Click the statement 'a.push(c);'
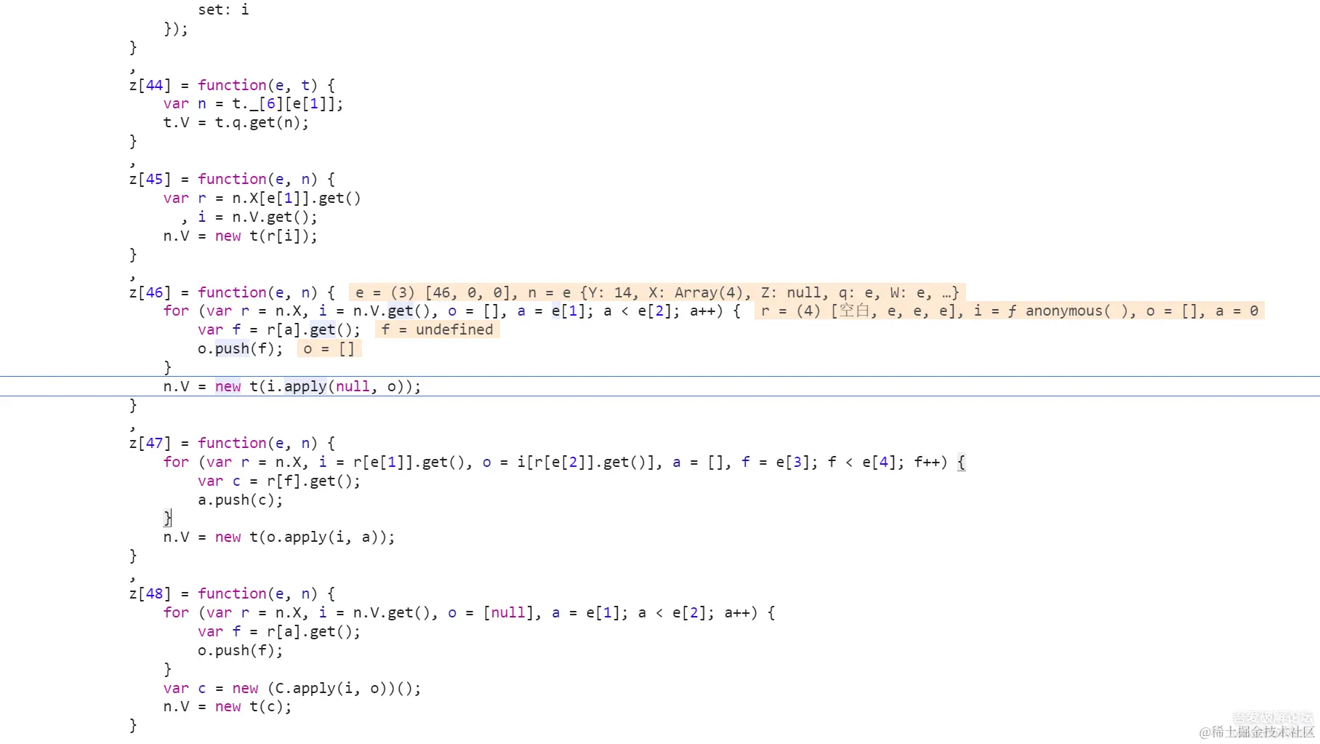The image size is (1320, 744). [240, 500]
